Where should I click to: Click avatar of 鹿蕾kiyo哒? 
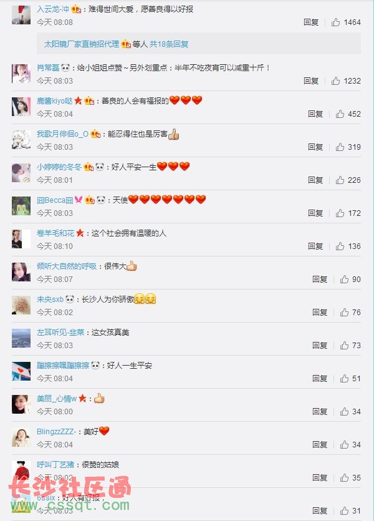(21, 107)
